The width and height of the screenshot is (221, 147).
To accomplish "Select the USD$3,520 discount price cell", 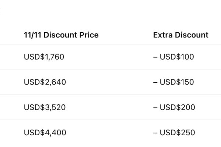I will (45, 107).
